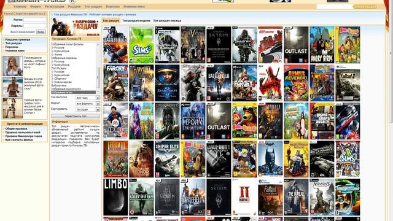Click the Пароль input field

(35, 26)
